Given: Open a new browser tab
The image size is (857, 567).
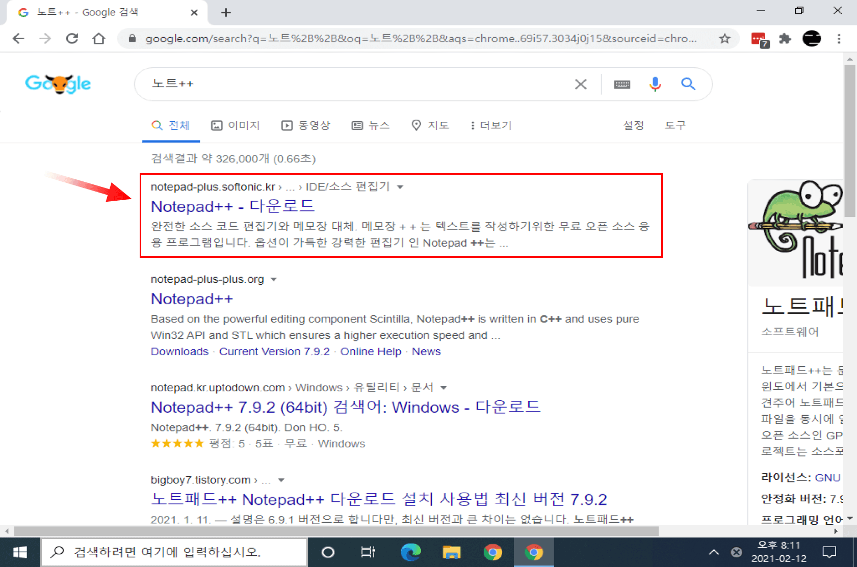Looking at the screenshot, I should click(x=226, y=13).
